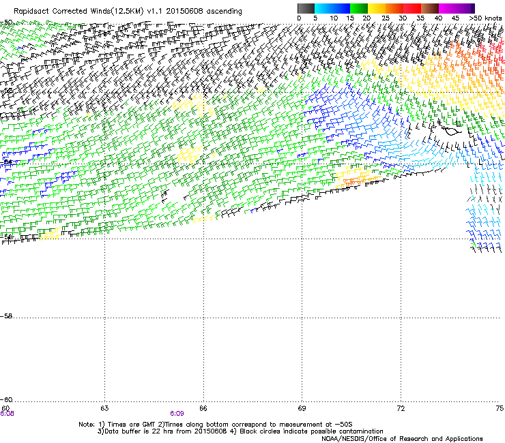Screen dimensions: 505x443
Task: Click the blue 10-15 knots legend swatch
Action: pyautogui.click(x=341, y=8)
